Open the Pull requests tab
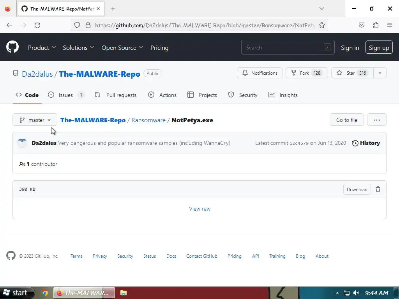This screenshot has height=299, width=399. pyautogui.click(x=115, y=95)
